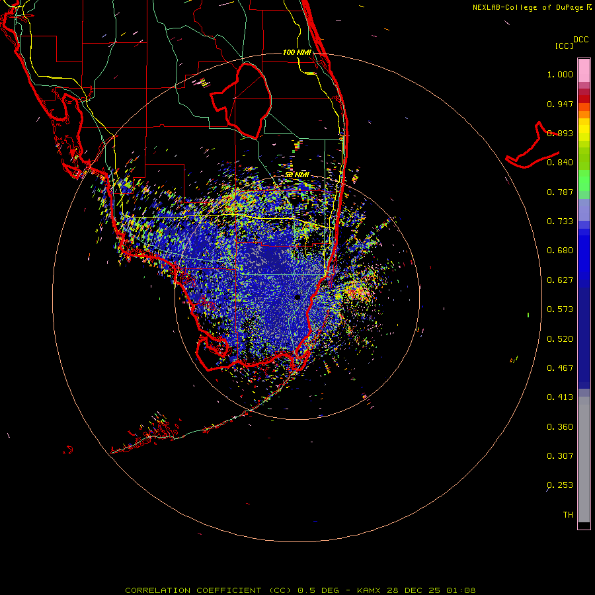Pick the pink swatch atop the color bar
This screenshot has height=595, width=595.
coord(584,71)
